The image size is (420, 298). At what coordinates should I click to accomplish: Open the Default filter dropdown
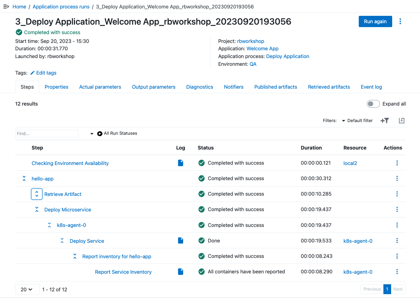click(x=357, y=121)
